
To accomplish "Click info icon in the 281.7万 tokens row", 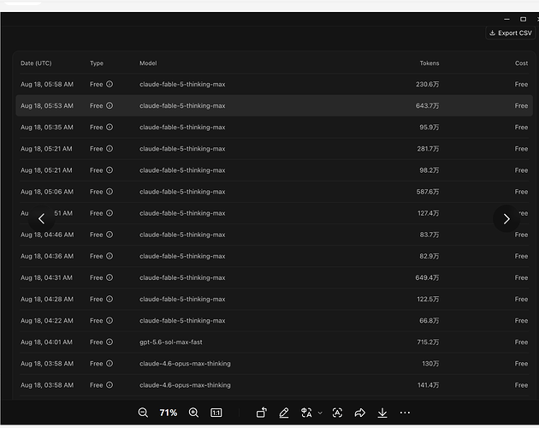I will [x=110, y=149].
